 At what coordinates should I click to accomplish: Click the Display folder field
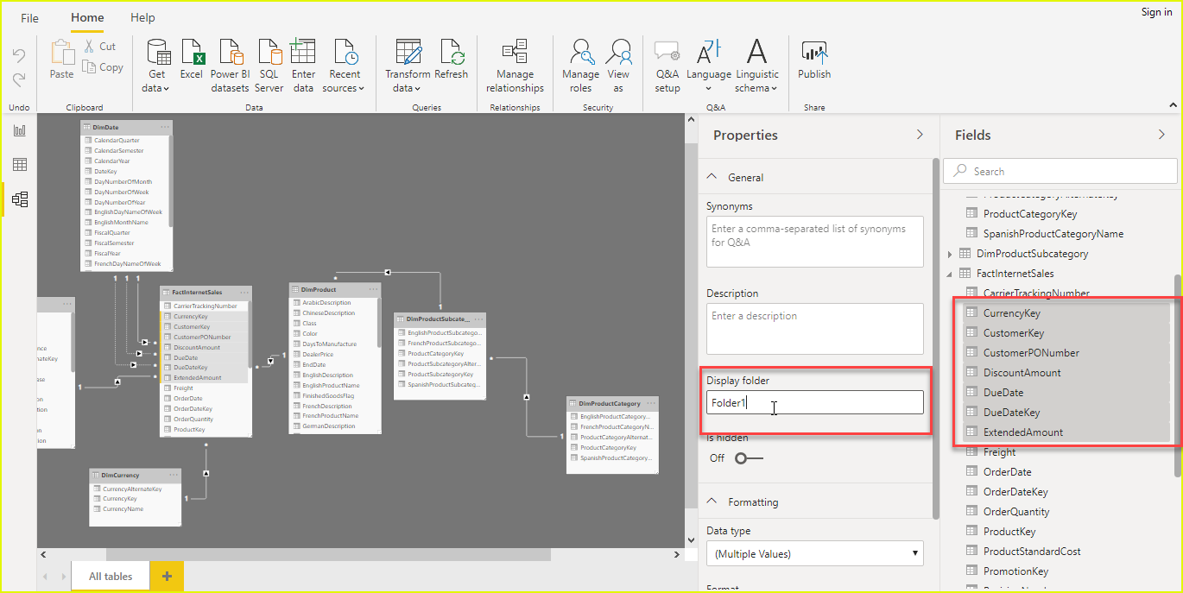coord(815,402)
